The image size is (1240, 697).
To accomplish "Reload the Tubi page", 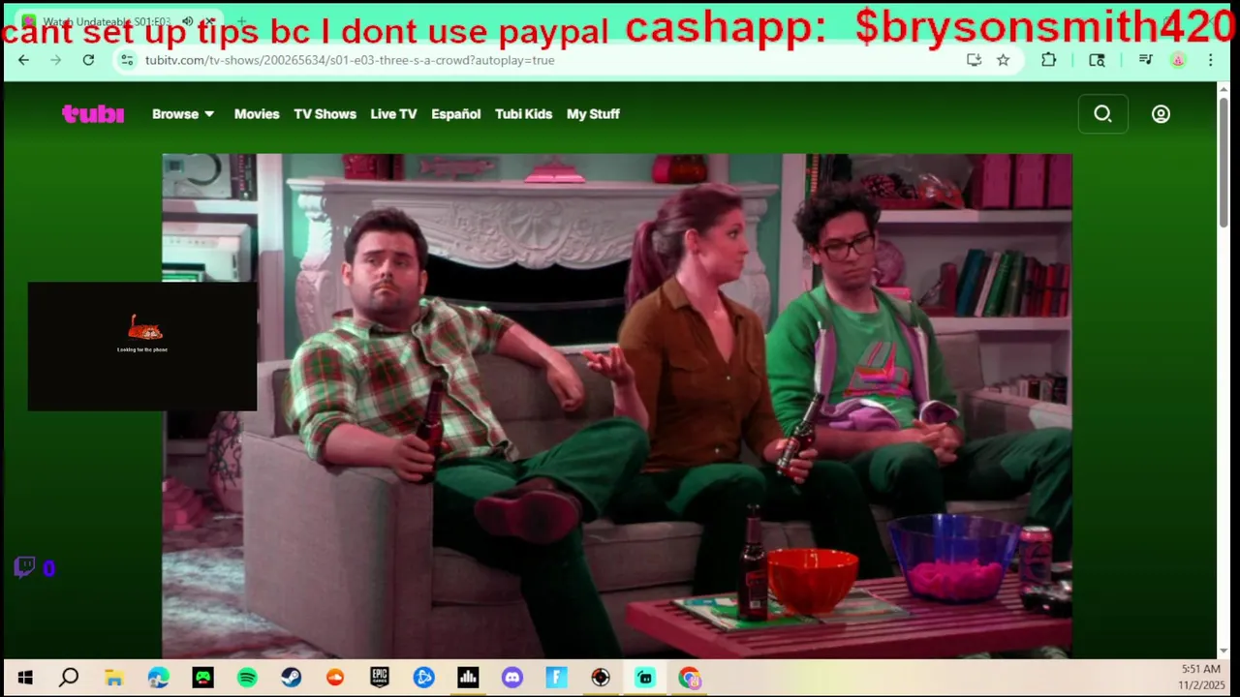I will tap(88, 60).
